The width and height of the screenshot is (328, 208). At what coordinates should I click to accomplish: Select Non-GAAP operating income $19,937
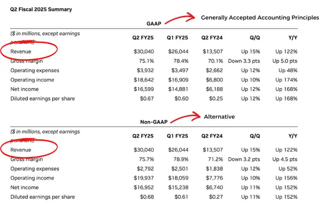point(144,178)
